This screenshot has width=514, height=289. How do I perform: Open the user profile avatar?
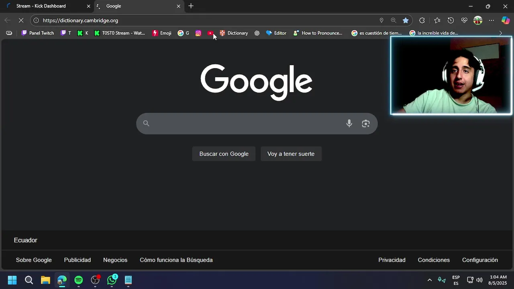[478, 20]
